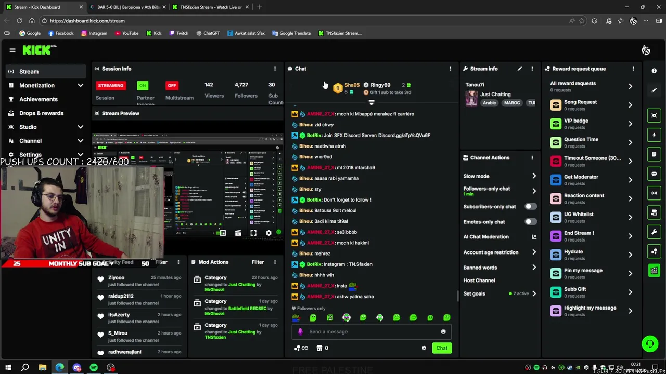This screenshot has width=666, height=374.
Task: Open Session Info panel three-dot menu
Action: (x=275, y=69)
